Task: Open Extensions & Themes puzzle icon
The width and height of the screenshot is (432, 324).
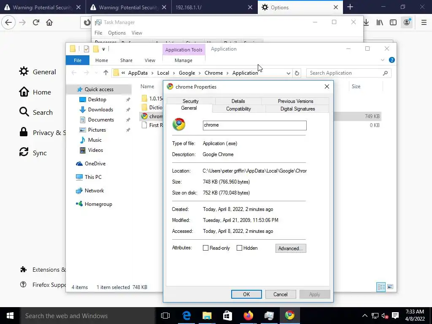Action: click(x=24, y=270)
